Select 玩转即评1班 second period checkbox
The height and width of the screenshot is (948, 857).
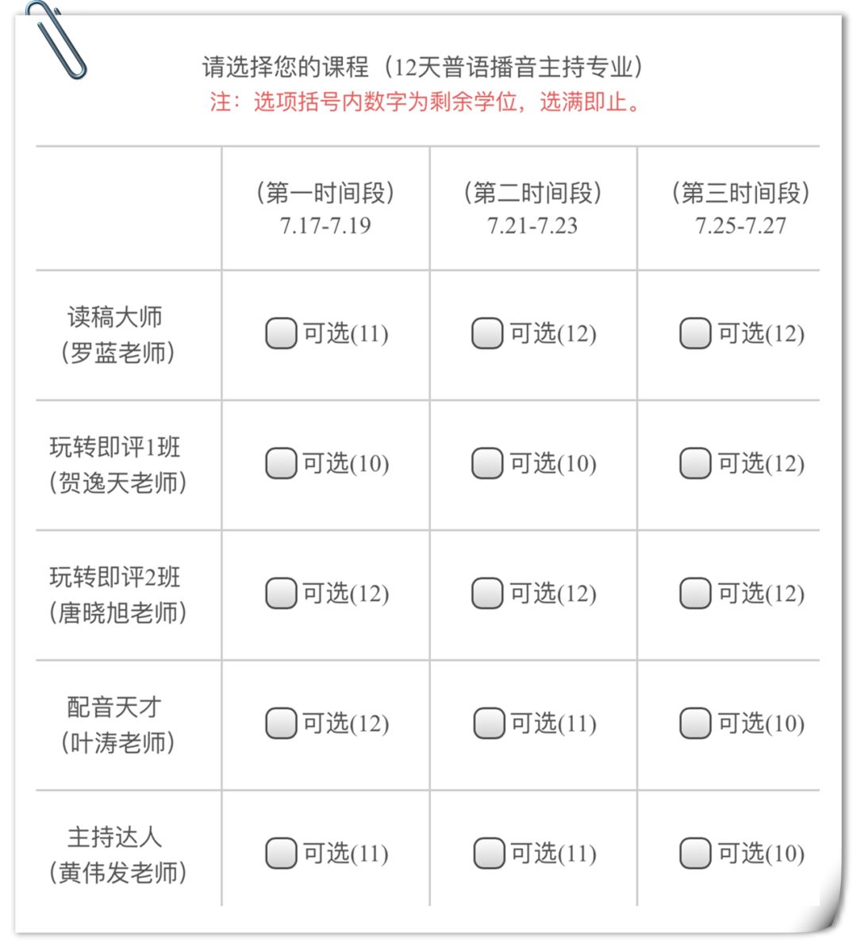click(x=487, y=463)
